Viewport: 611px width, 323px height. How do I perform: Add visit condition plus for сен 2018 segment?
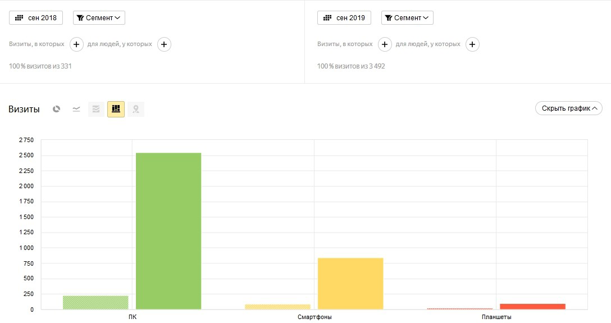click(x=76, y=44)
